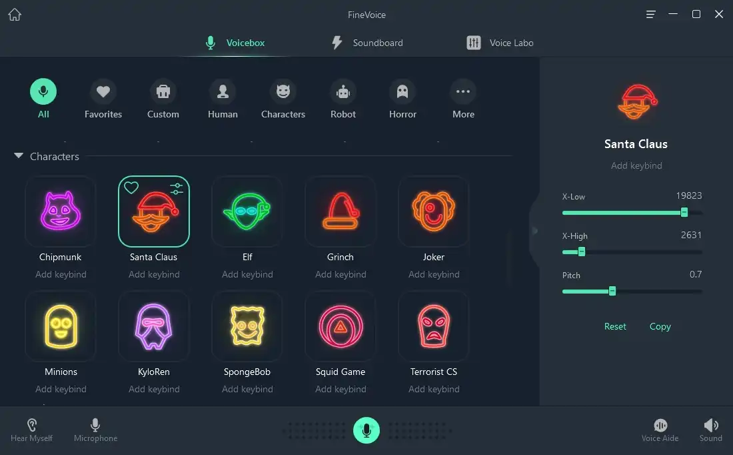Go to the home screen icon
The height and width of the screenshot is (455, 733).
point(15,15)
